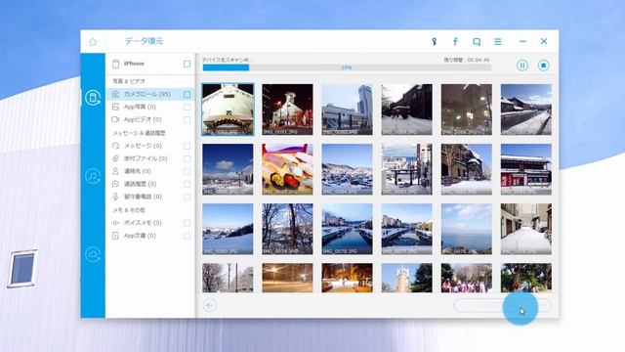Click the attachments paperclip icon
The height and width of the screenshot is (352, 625).
pyautogui.click(x=115, y=158)
